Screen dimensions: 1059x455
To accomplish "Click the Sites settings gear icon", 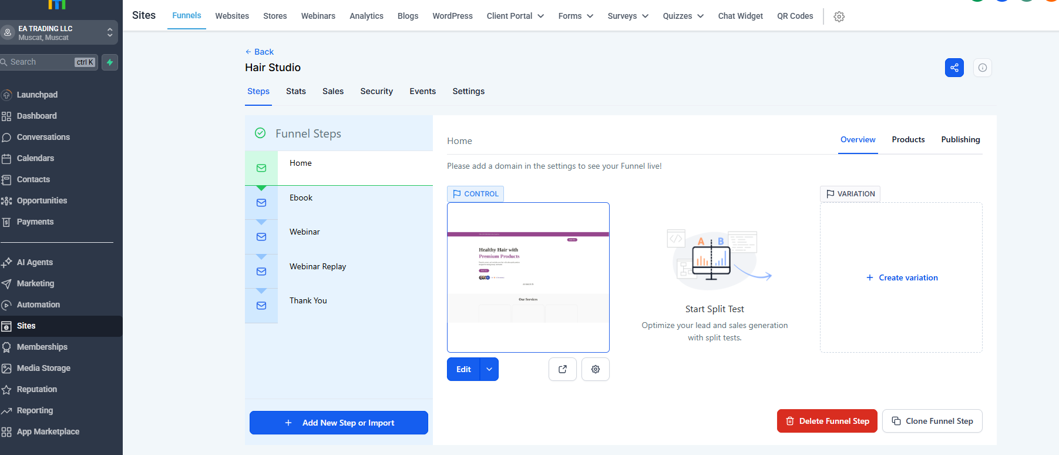I will pyautogui.click(x=839, y=16).
